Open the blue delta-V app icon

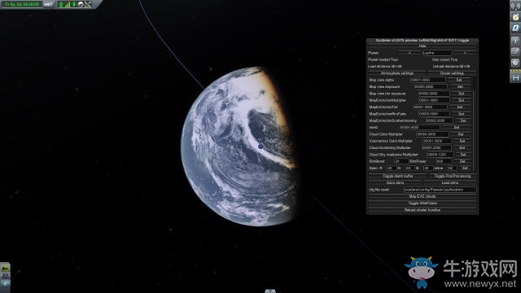click(x=515, y=28)
